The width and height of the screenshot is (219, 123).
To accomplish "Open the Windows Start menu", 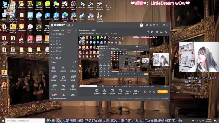I will pyautogui.click(x=3, y=121).
